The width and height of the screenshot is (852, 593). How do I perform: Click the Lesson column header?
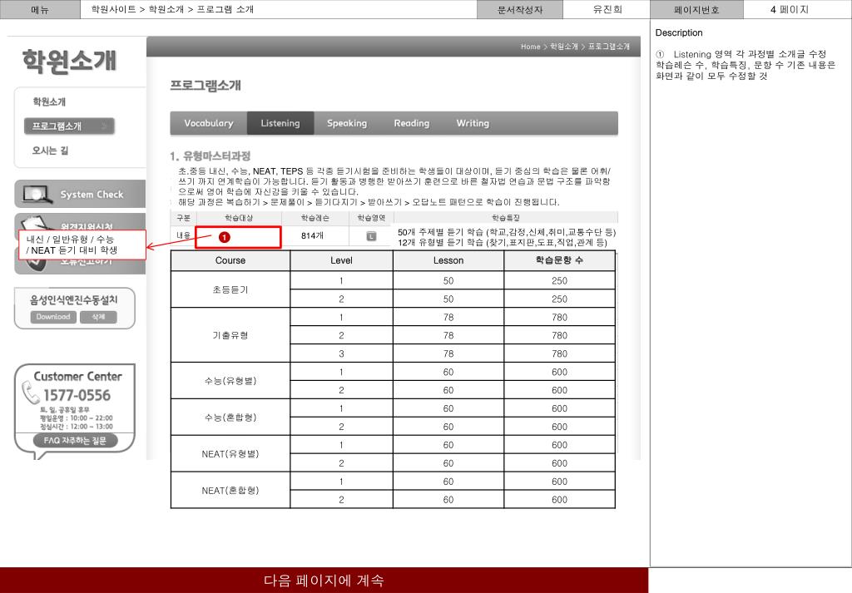click(x=448, y=260)
